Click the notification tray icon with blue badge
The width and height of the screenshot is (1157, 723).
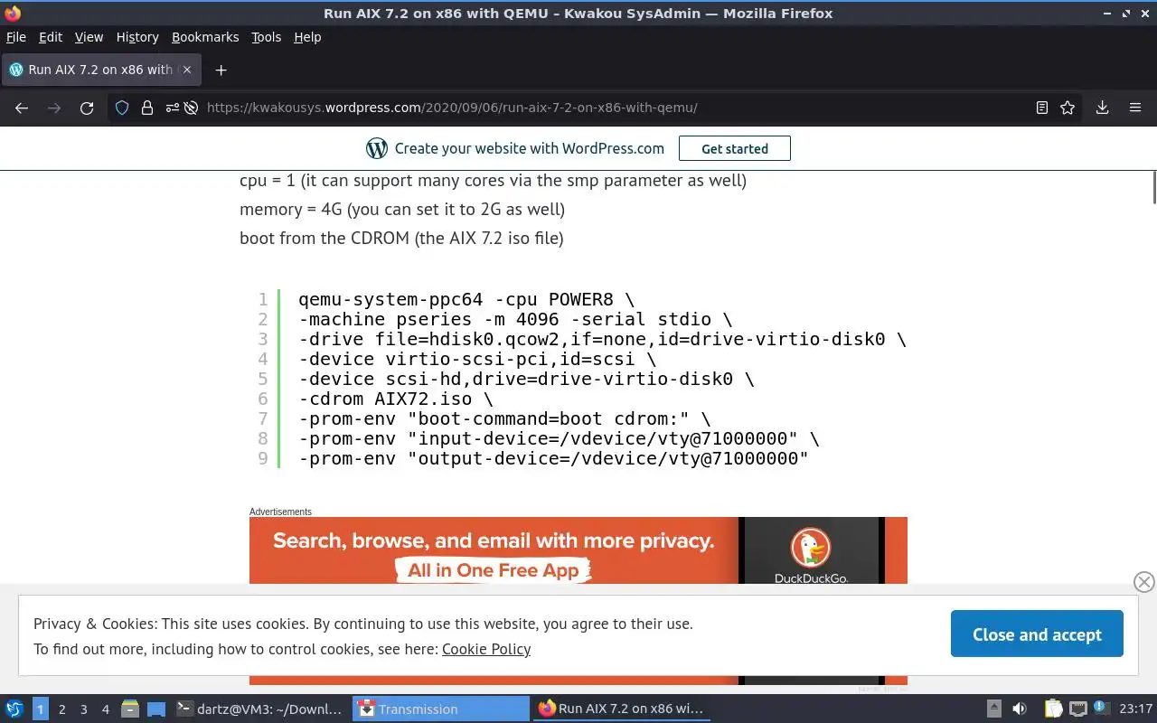1102,708
